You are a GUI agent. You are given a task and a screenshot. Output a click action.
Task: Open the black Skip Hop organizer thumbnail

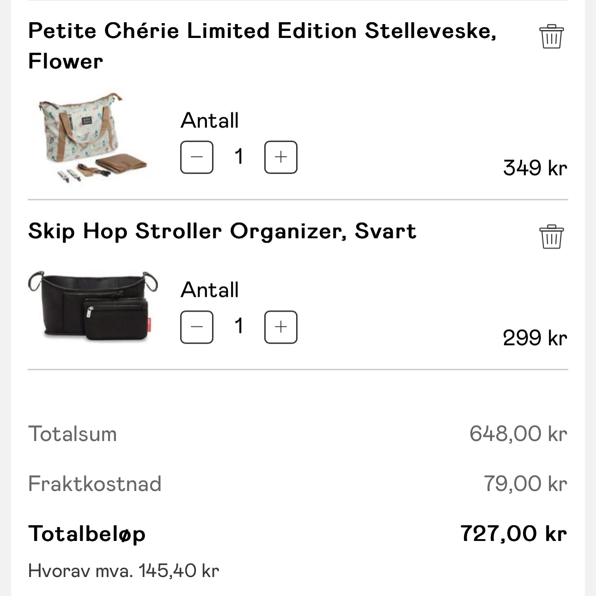[92, 306]
